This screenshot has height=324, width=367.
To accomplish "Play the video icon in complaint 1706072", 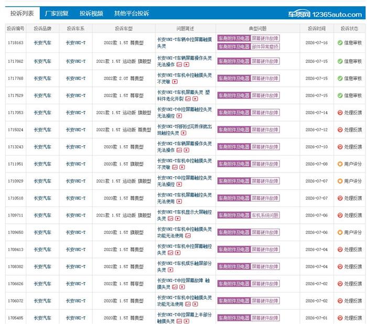I will 195,304.
